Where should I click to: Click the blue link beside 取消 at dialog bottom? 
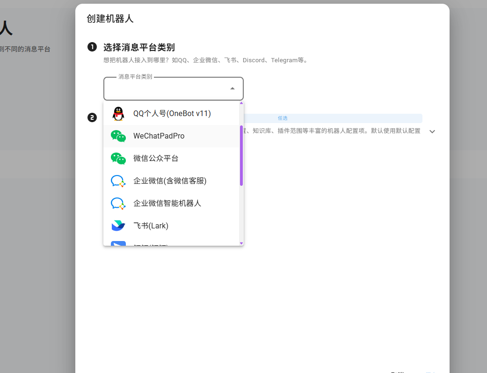coord(430,372)
